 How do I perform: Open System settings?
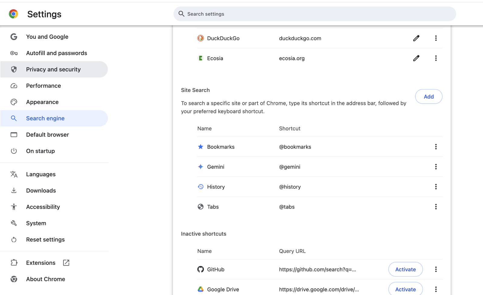tap(54, 223)
